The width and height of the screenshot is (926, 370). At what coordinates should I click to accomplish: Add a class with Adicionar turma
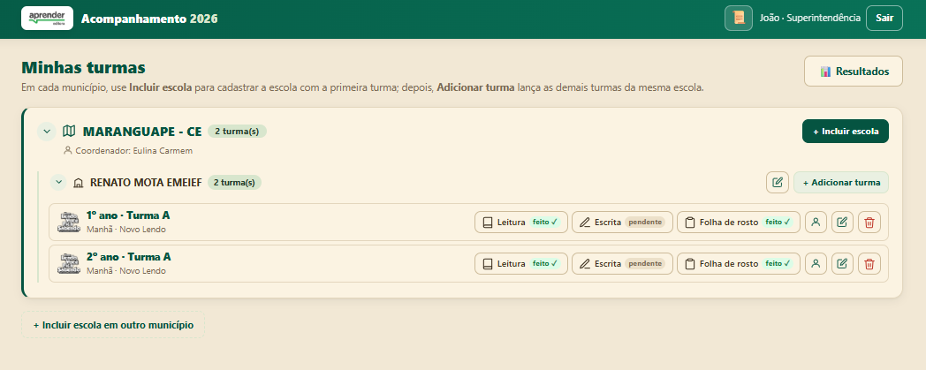tap(841, 182)
